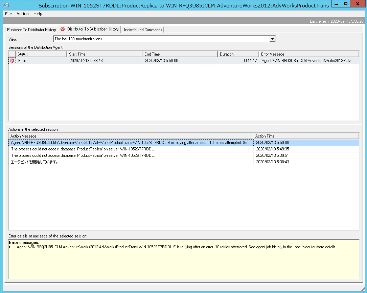Click the Action Time column header
Viewport: 367px width, 293px height.
pos(306,136)
